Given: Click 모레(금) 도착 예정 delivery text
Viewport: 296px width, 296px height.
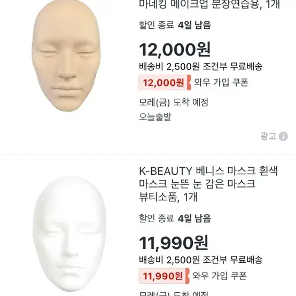Looking at the screenshot, I should tap(174, 103).
